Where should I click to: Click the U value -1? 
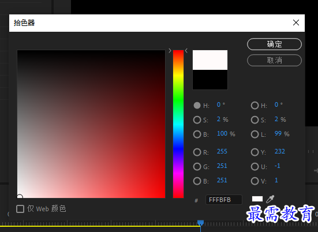[x=278, y=166]
